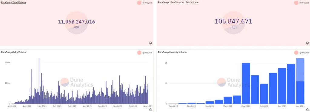Select the light blue Nov 2021 projected bar
The width and height of the screenshot is (310, 112).
(300, 70)
